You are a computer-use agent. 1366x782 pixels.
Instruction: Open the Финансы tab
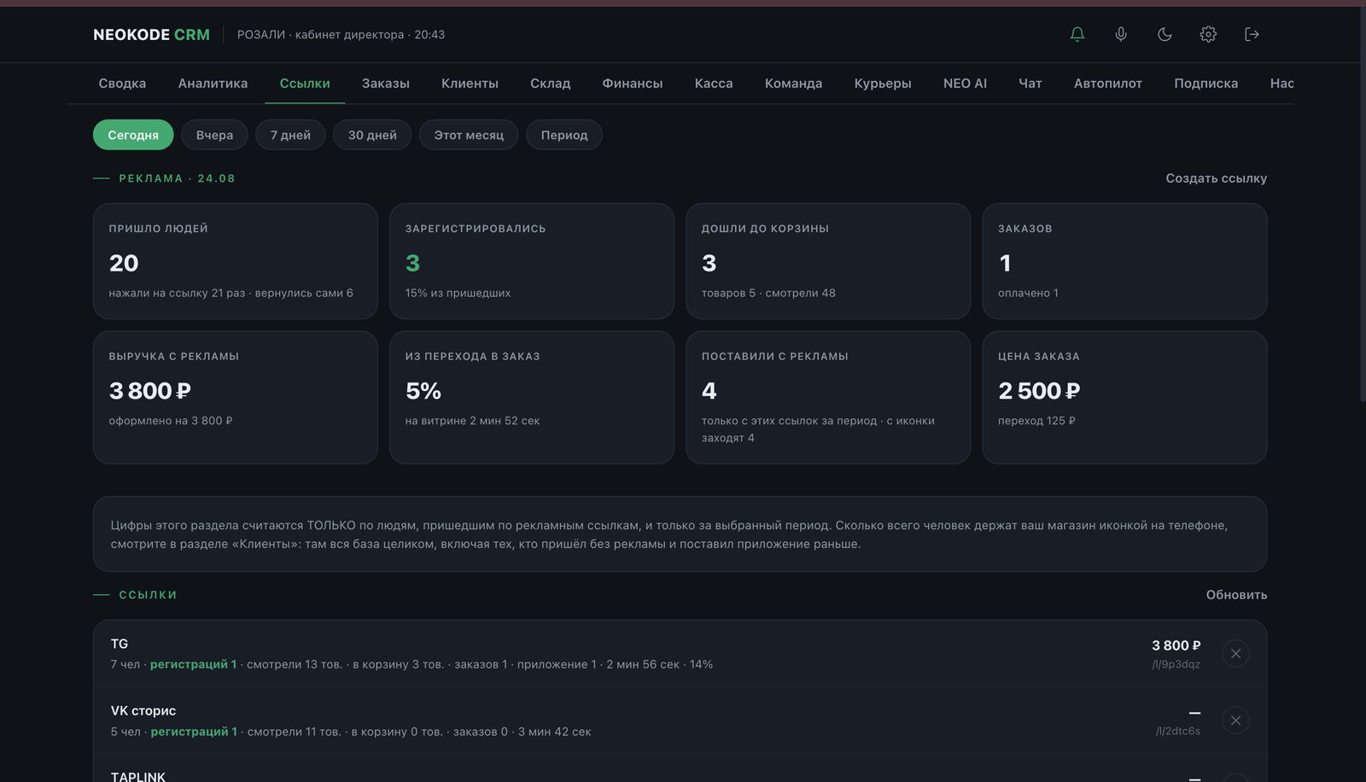pyautogui.click(x=633, y=83)
